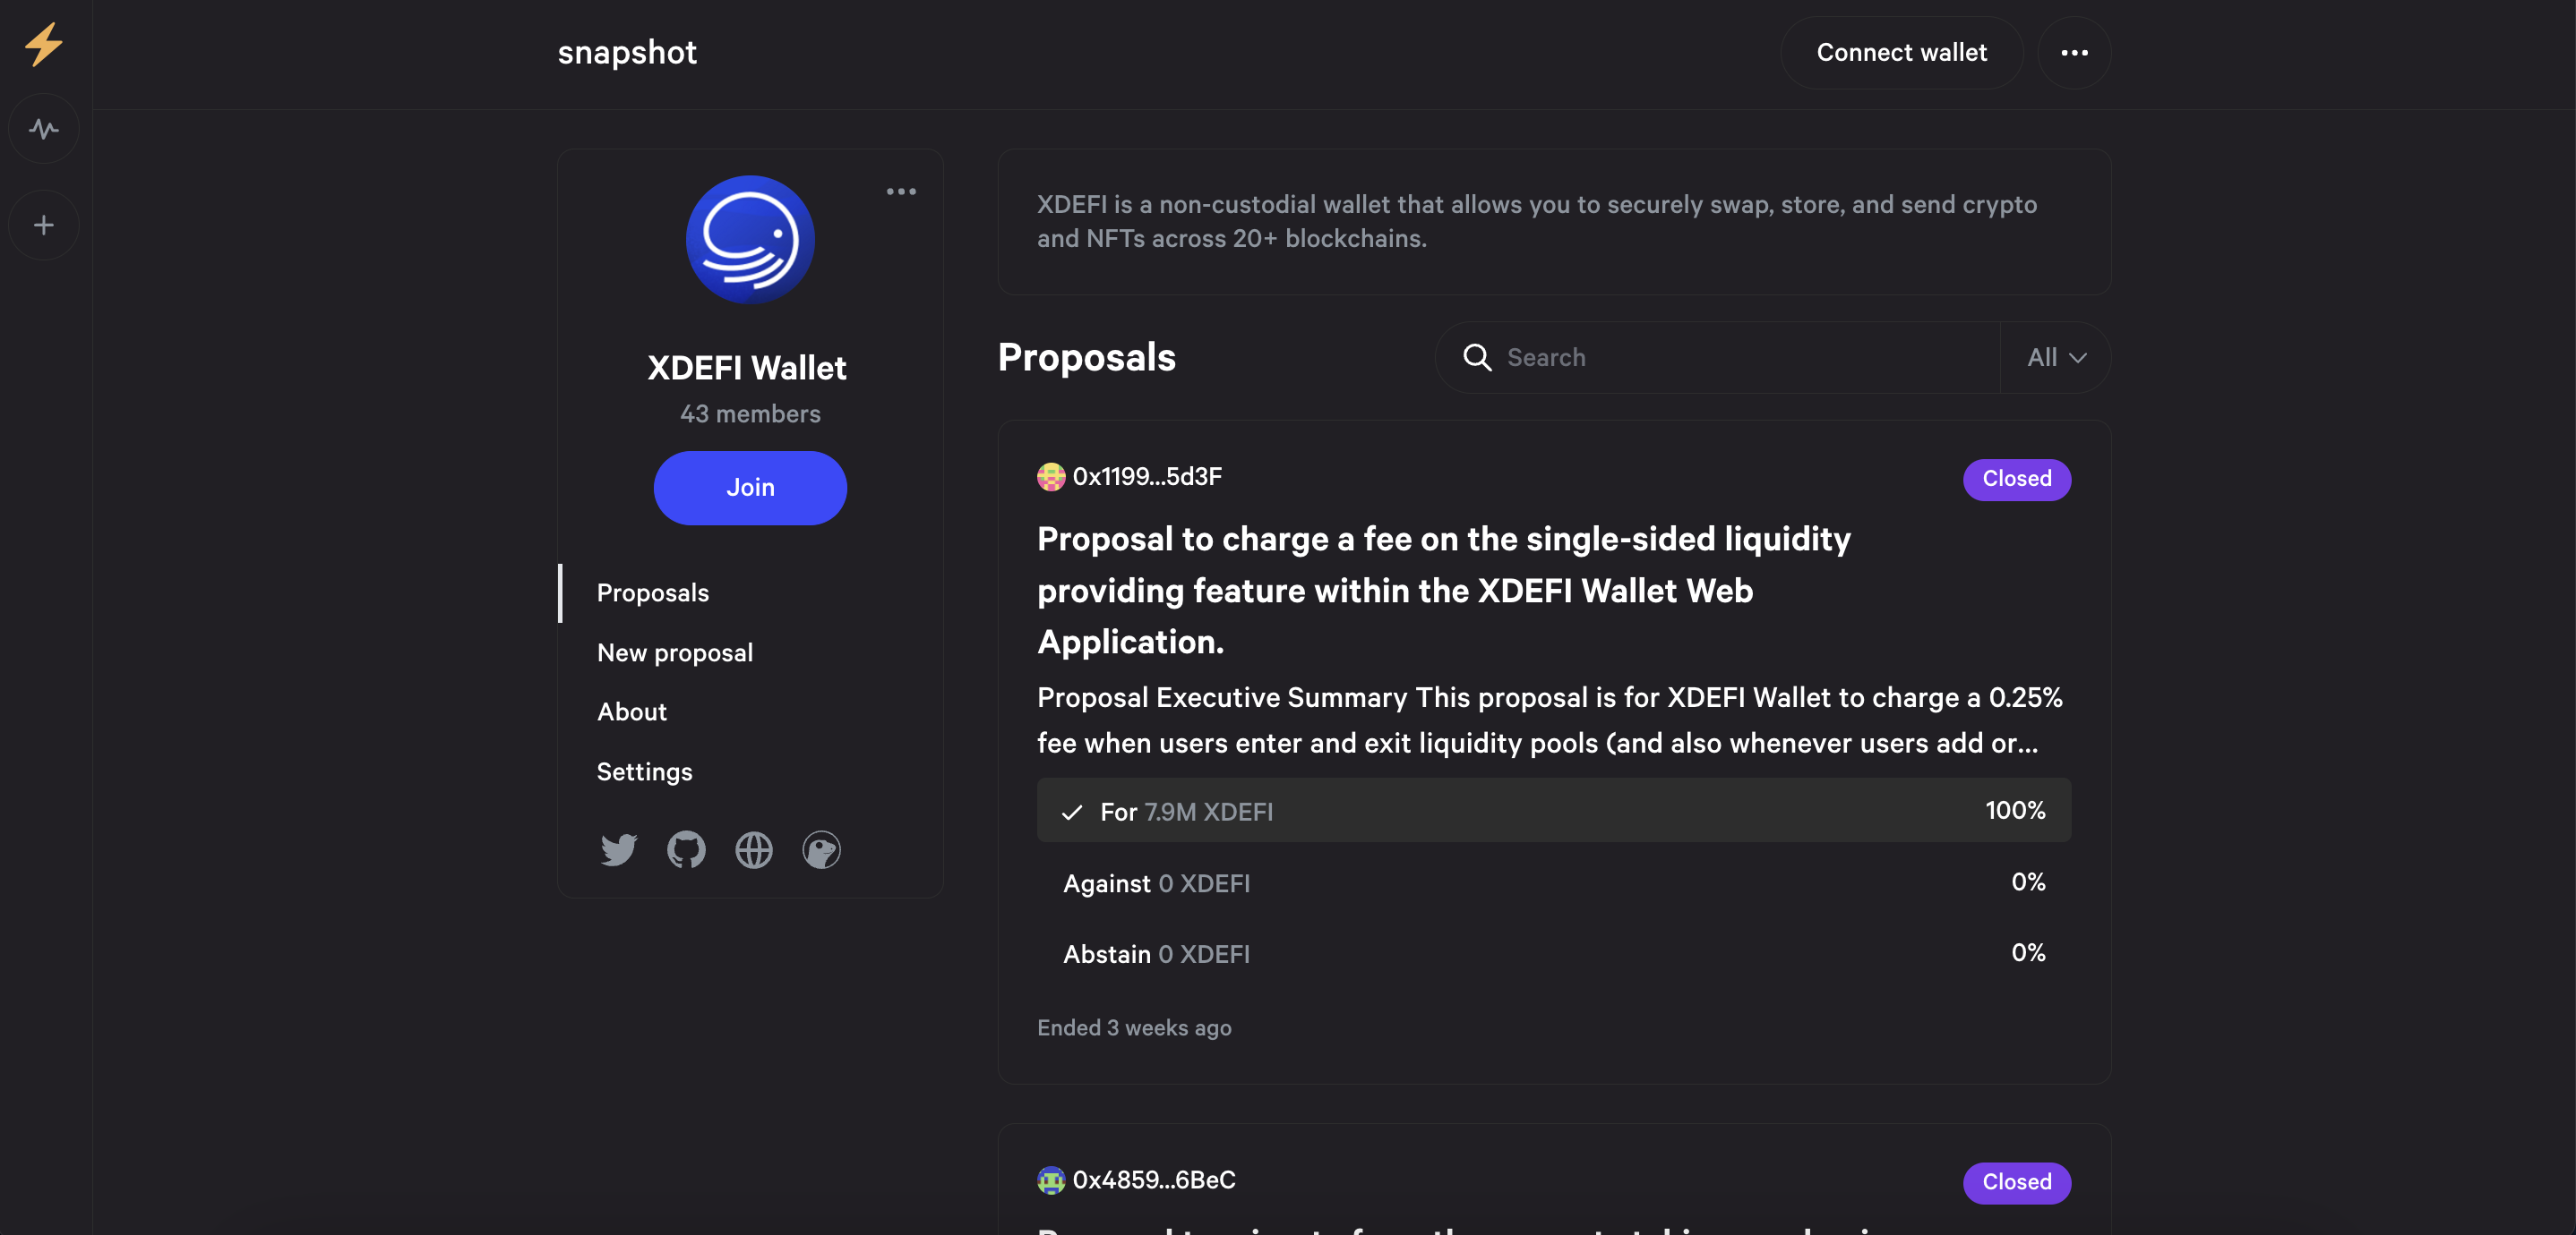Open the space Settings item
Screen dimensions: 2576x1235
pos(644,771)
